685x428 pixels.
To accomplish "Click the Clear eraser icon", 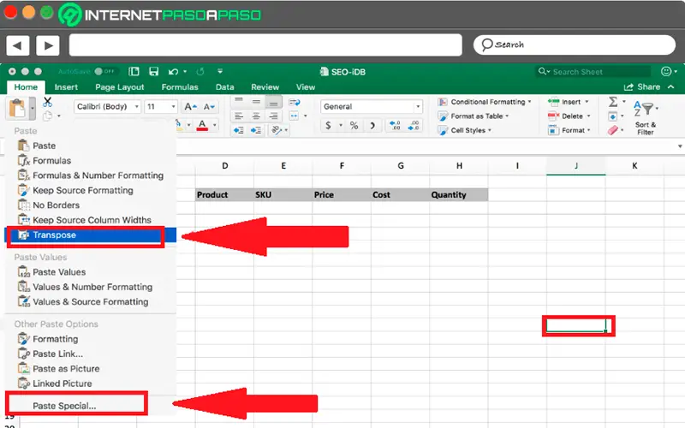I will click(612, 130).
